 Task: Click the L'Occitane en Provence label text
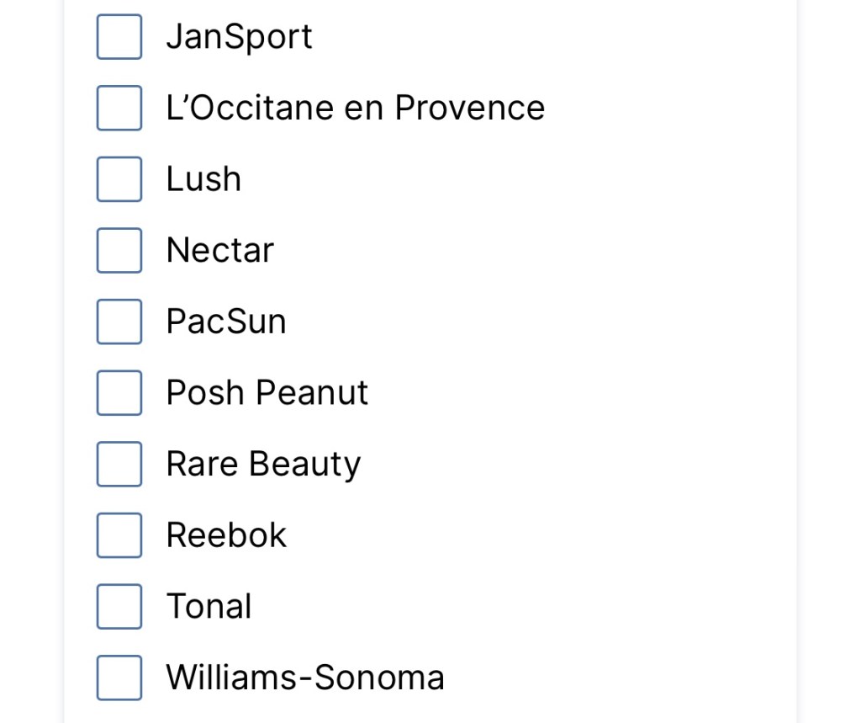point(355,108)
